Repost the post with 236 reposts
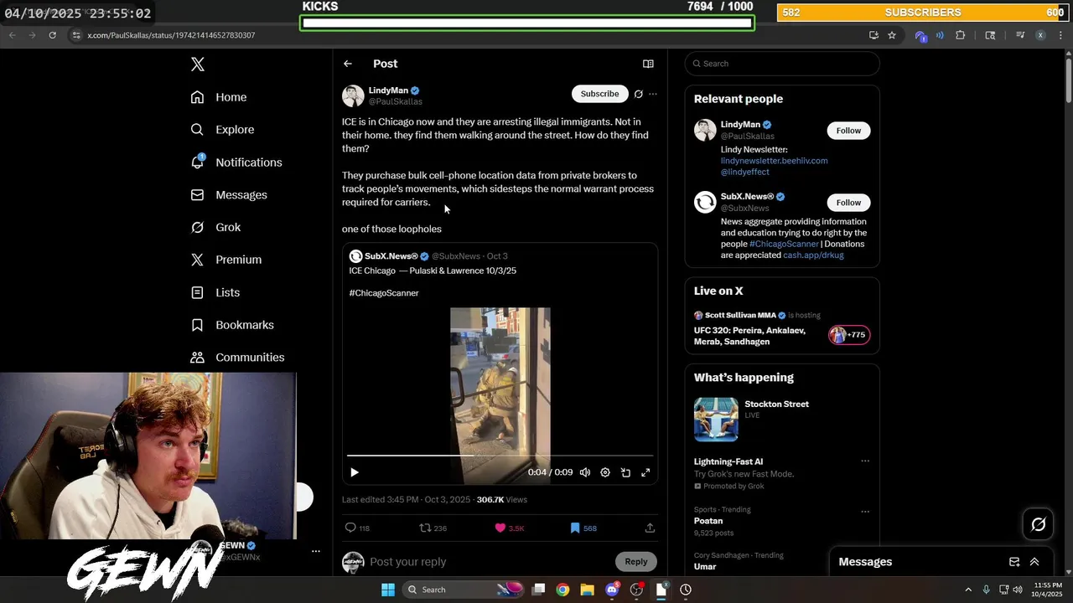1073x603 pixels. pyautogui.click(x=433, y=528)
